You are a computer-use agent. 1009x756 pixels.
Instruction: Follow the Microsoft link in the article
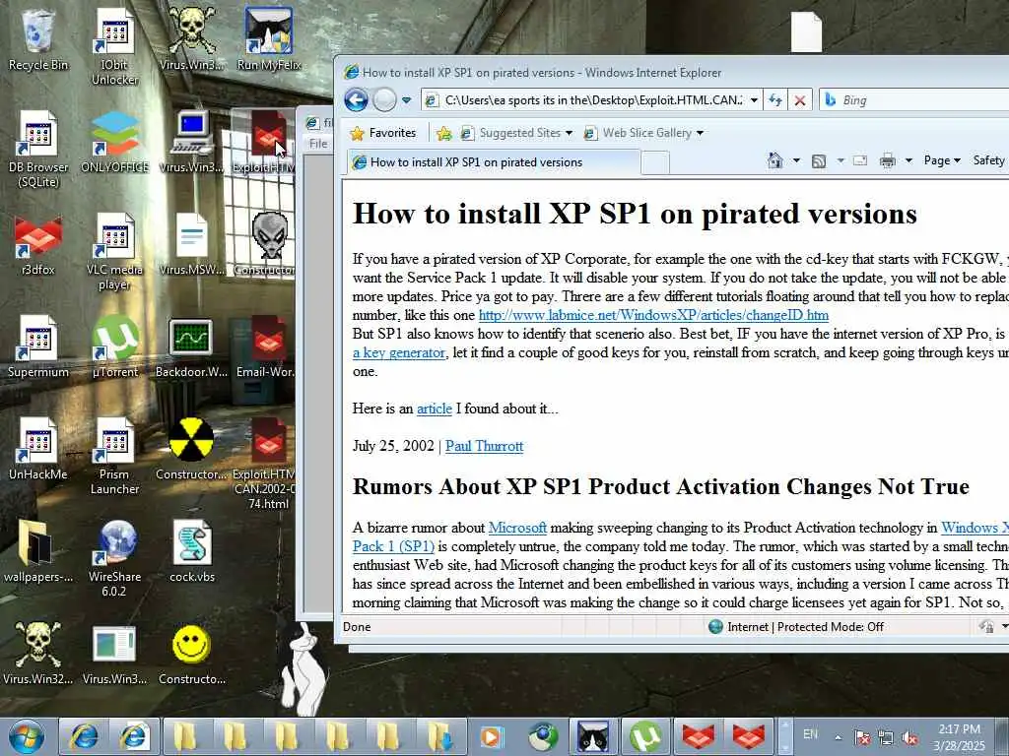(517, 528)
